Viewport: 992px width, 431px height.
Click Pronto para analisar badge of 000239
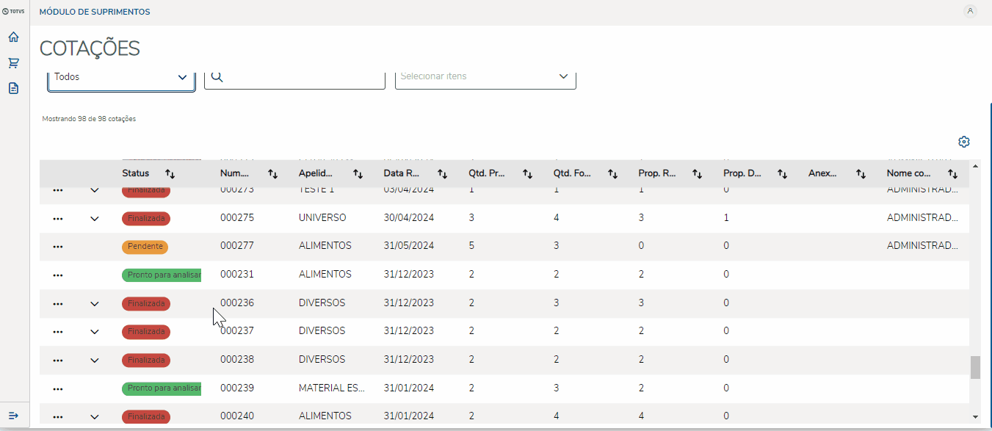coord(162,388)
